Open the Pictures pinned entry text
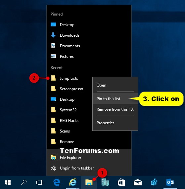 pyautogui.click(x=67, y=57)
